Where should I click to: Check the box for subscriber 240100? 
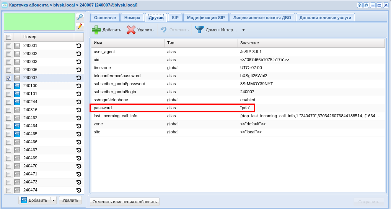click(9, 86)
